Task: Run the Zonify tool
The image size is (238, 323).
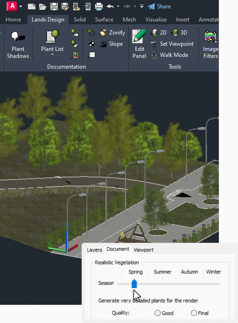Action: click(112, 33)
